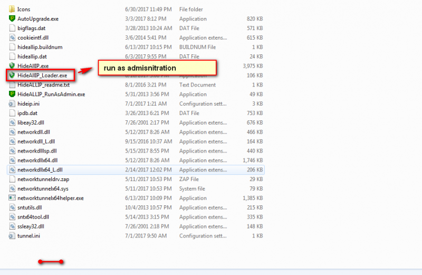Select the HideAllIP_Loader.exe icon
Screen dimensions: 422x275
coord(12,75)
